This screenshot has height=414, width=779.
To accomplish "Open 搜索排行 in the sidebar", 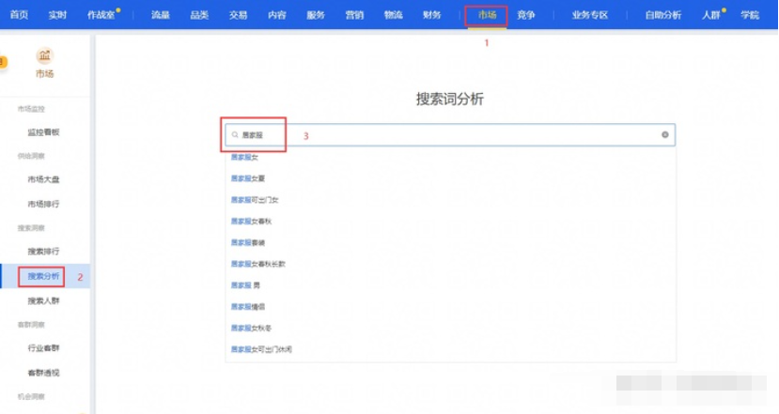I will 43,252.
